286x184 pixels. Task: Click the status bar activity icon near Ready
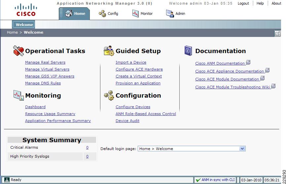pyautogui.click(x=7, y=180)
